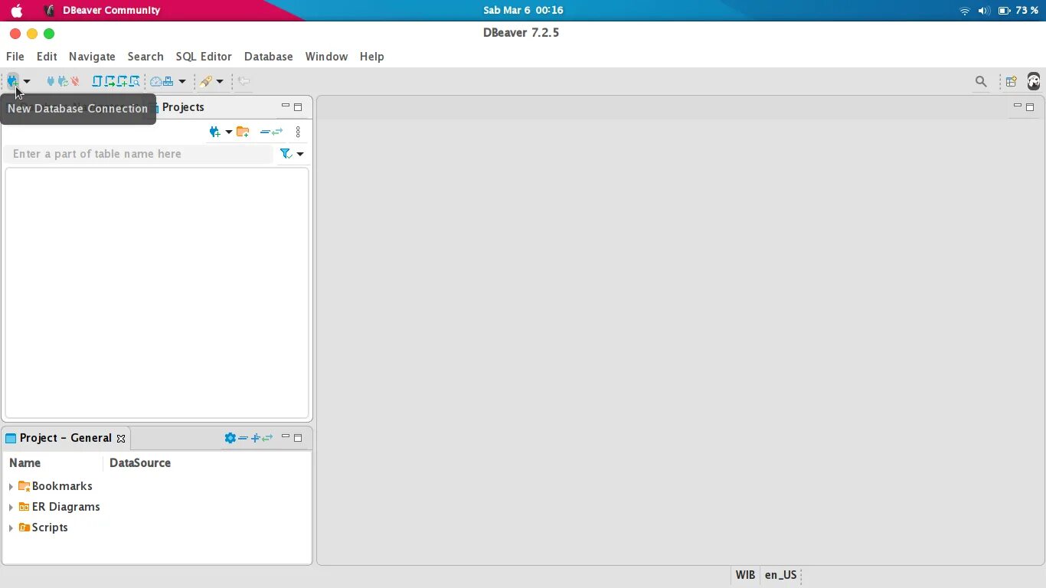
Task: Click the DataSource column header
Action: (x=140, y=463)
